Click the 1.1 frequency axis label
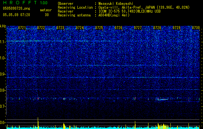The width and height of the screenshot is (203, 129). point(3,42)
